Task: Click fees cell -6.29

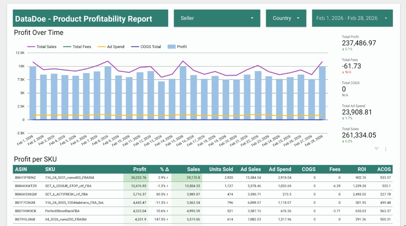Action: (x=336, y=186)
